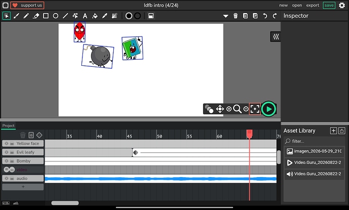Undo the last action
Screen dimensions: 349x210
click(x=265, y=16)
